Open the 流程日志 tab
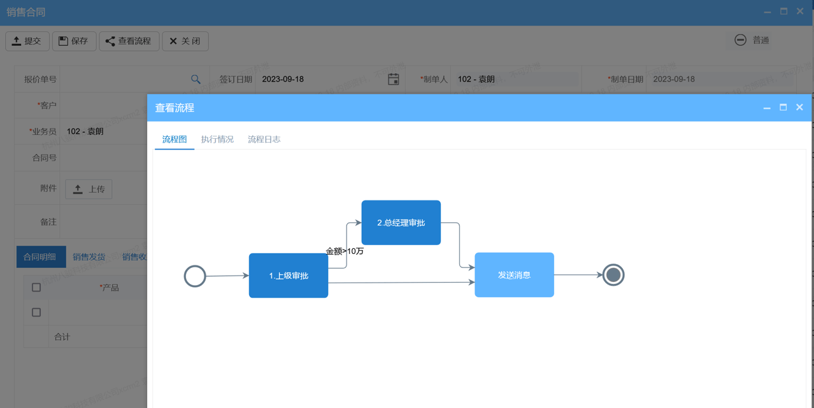Viewport: 814px width, 408px height. tap(263, 139)
